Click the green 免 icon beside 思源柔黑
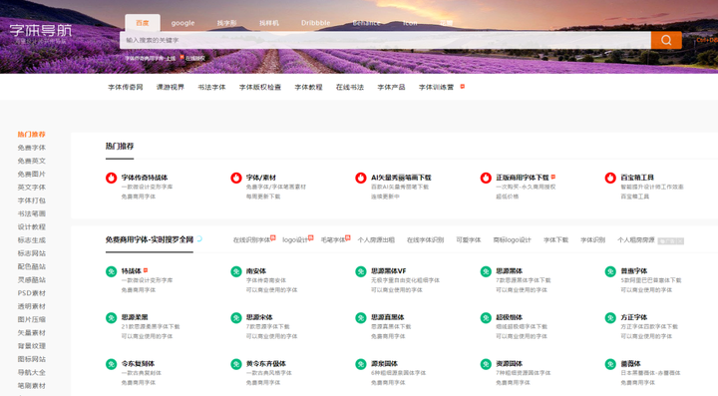The width and height of the screenshot is (718, 396). tap(112, 318)
